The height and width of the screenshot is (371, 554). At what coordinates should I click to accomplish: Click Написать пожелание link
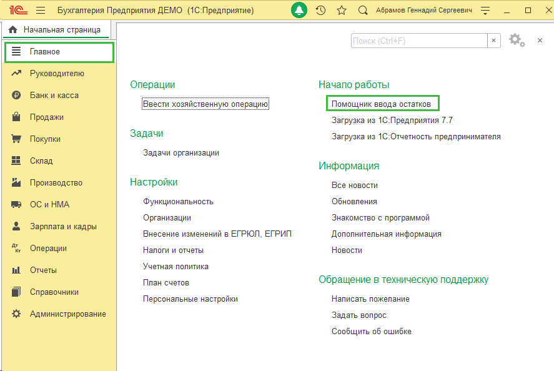(370, 299)
